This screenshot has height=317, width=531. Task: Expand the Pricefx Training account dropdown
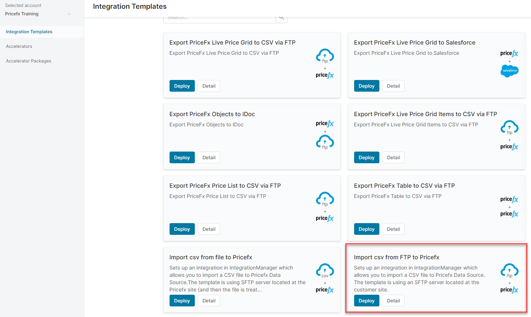(x=69, y=14)
